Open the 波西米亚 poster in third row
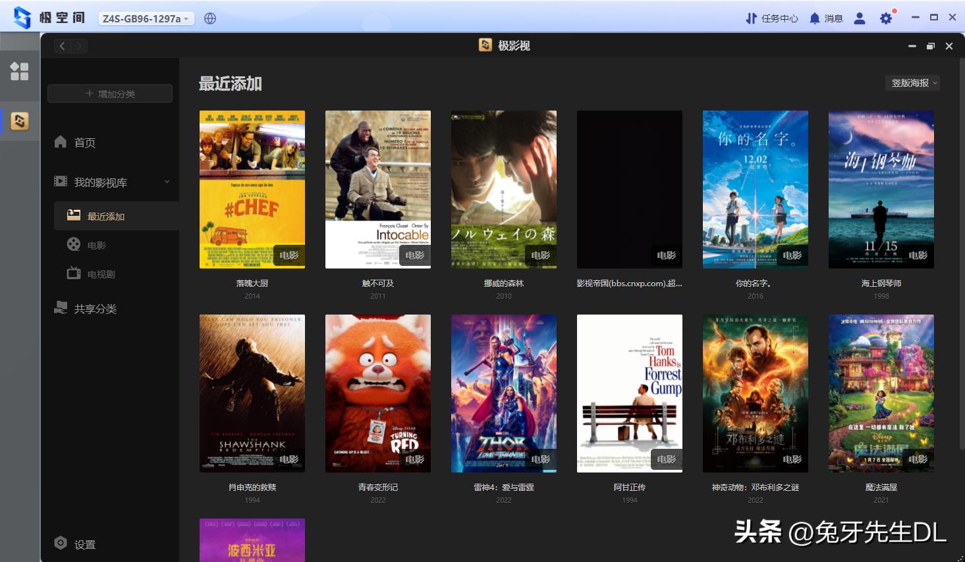 click(x=252, y=540)
